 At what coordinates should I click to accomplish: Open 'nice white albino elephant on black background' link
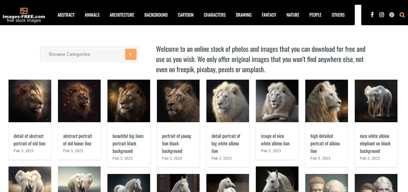(x=375, y=143)
